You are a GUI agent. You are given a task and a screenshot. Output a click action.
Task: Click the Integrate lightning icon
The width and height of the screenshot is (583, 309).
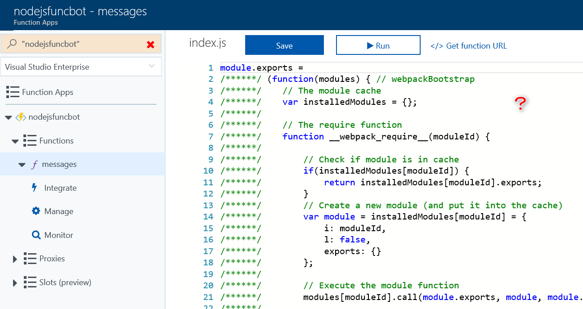coord(35,188)
